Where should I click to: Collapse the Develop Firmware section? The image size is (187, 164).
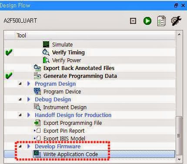tap(20, 146)
